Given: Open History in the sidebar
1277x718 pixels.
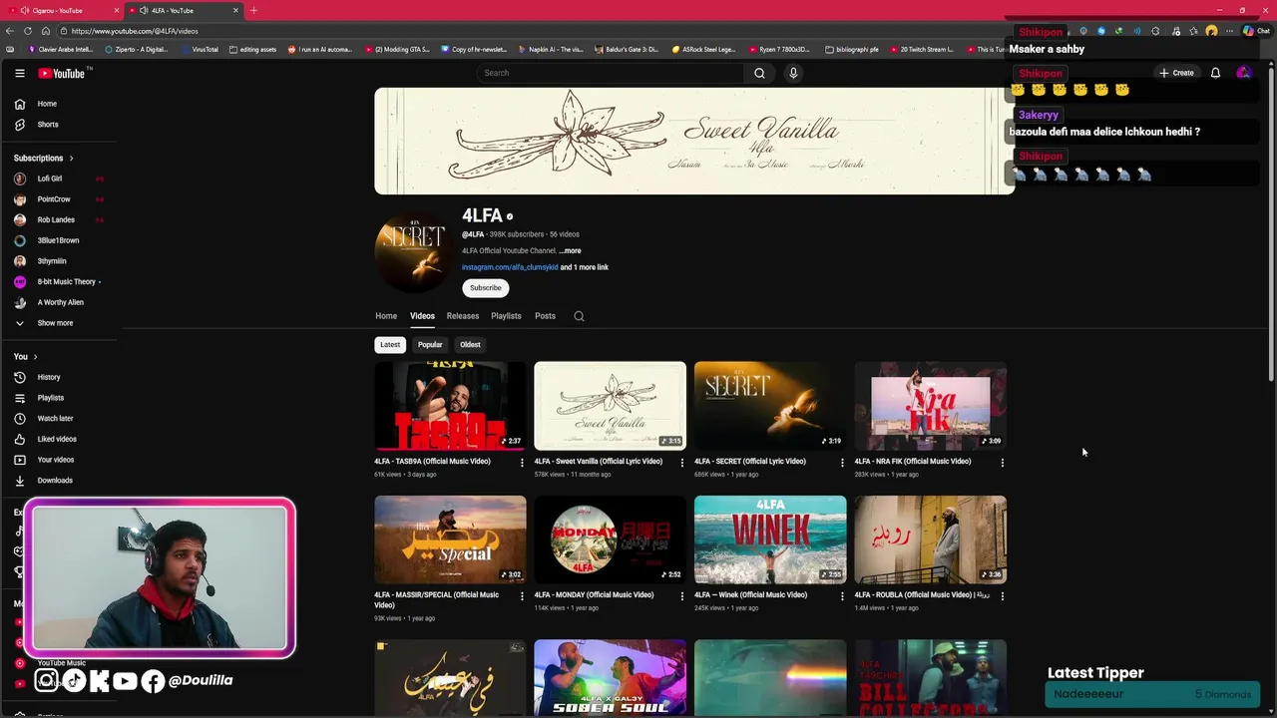Looking at the screenshot, I should click(x=38, y=377).
